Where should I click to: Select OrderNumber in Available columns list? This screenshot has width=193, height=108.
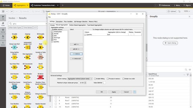58,32
